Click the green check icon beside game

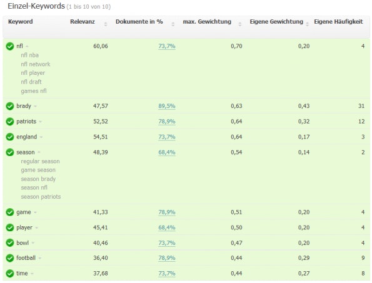[x=10, y=212]
